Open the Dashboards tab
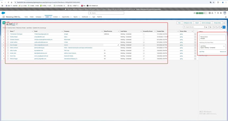The image size is (228, 121). (85, 17)
